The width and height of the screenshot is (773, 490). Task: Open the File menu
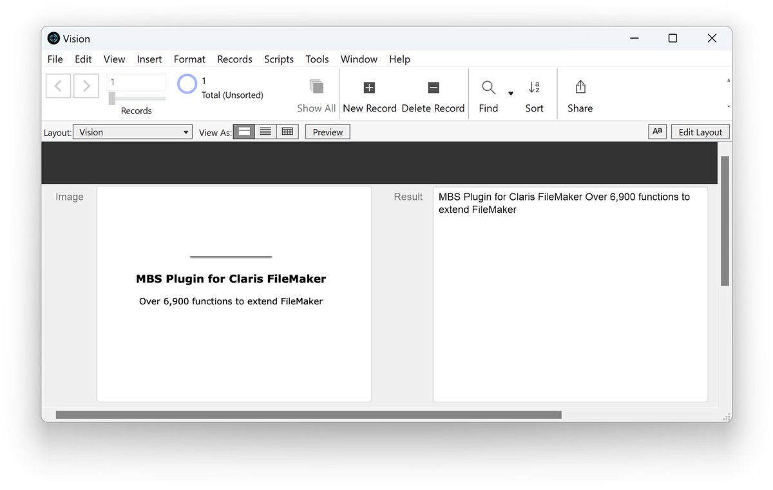[55, 59]
